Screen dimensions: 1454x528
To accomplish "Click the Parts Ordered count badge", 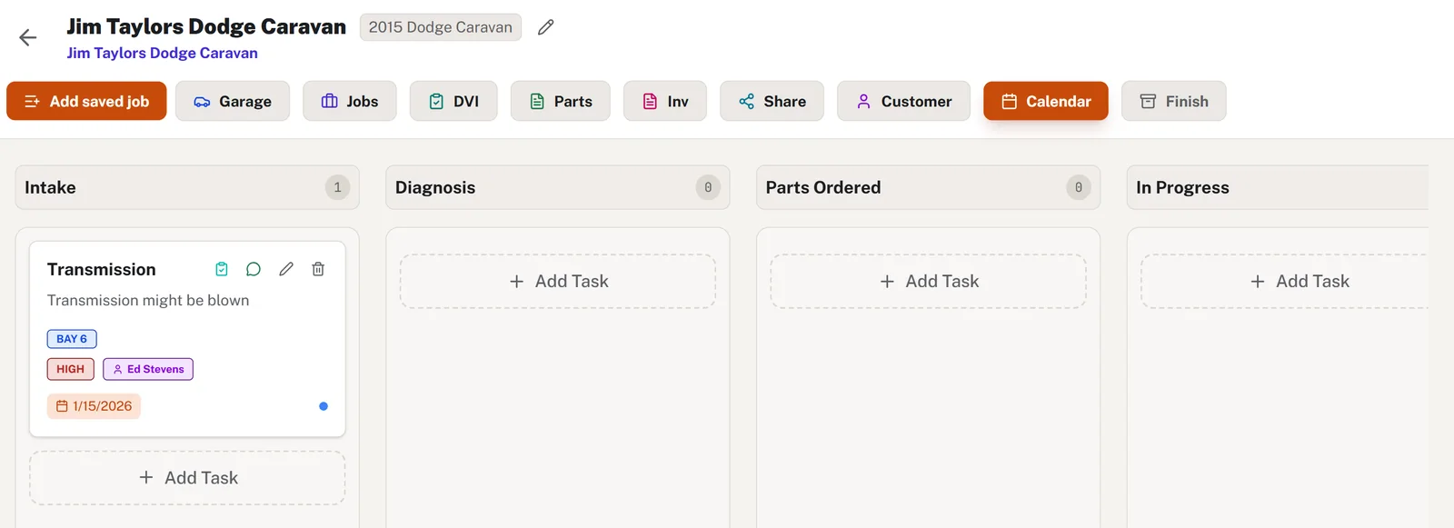I will click(1079, 187).
